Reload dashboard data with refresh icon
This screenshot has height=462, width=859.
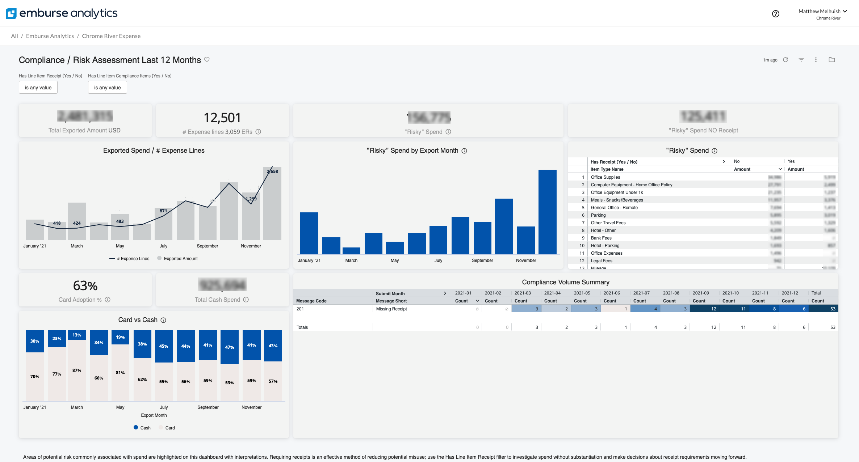pyautogui.click(x=785, y=60)
